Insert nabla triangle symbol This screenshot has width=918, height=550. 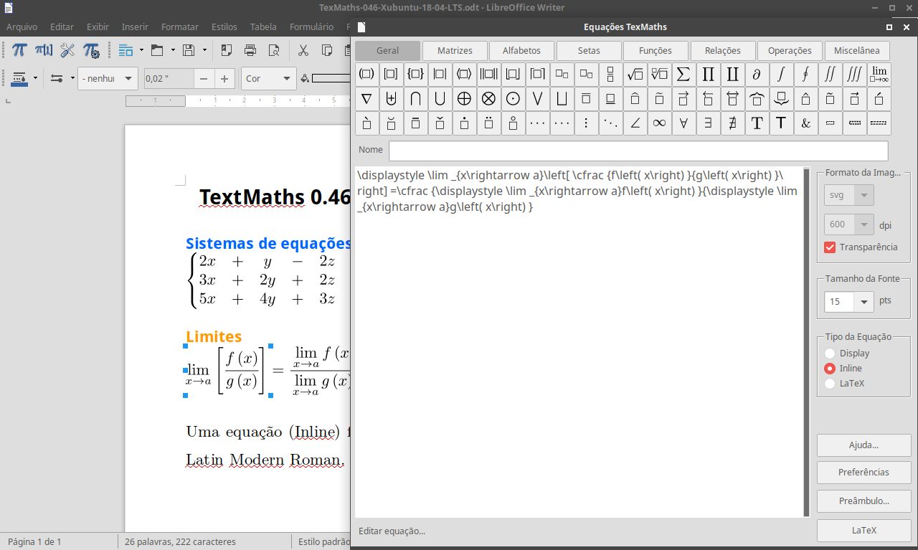coord(366,98)
